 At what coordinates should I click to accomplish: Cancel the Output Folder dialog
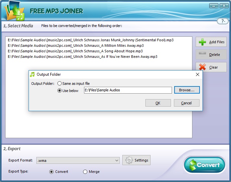tap(187, 103)
